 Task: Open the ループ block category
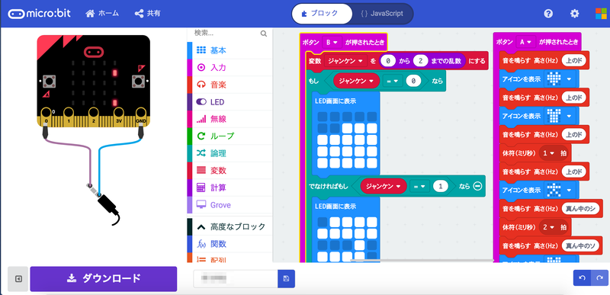pos(230,136)
